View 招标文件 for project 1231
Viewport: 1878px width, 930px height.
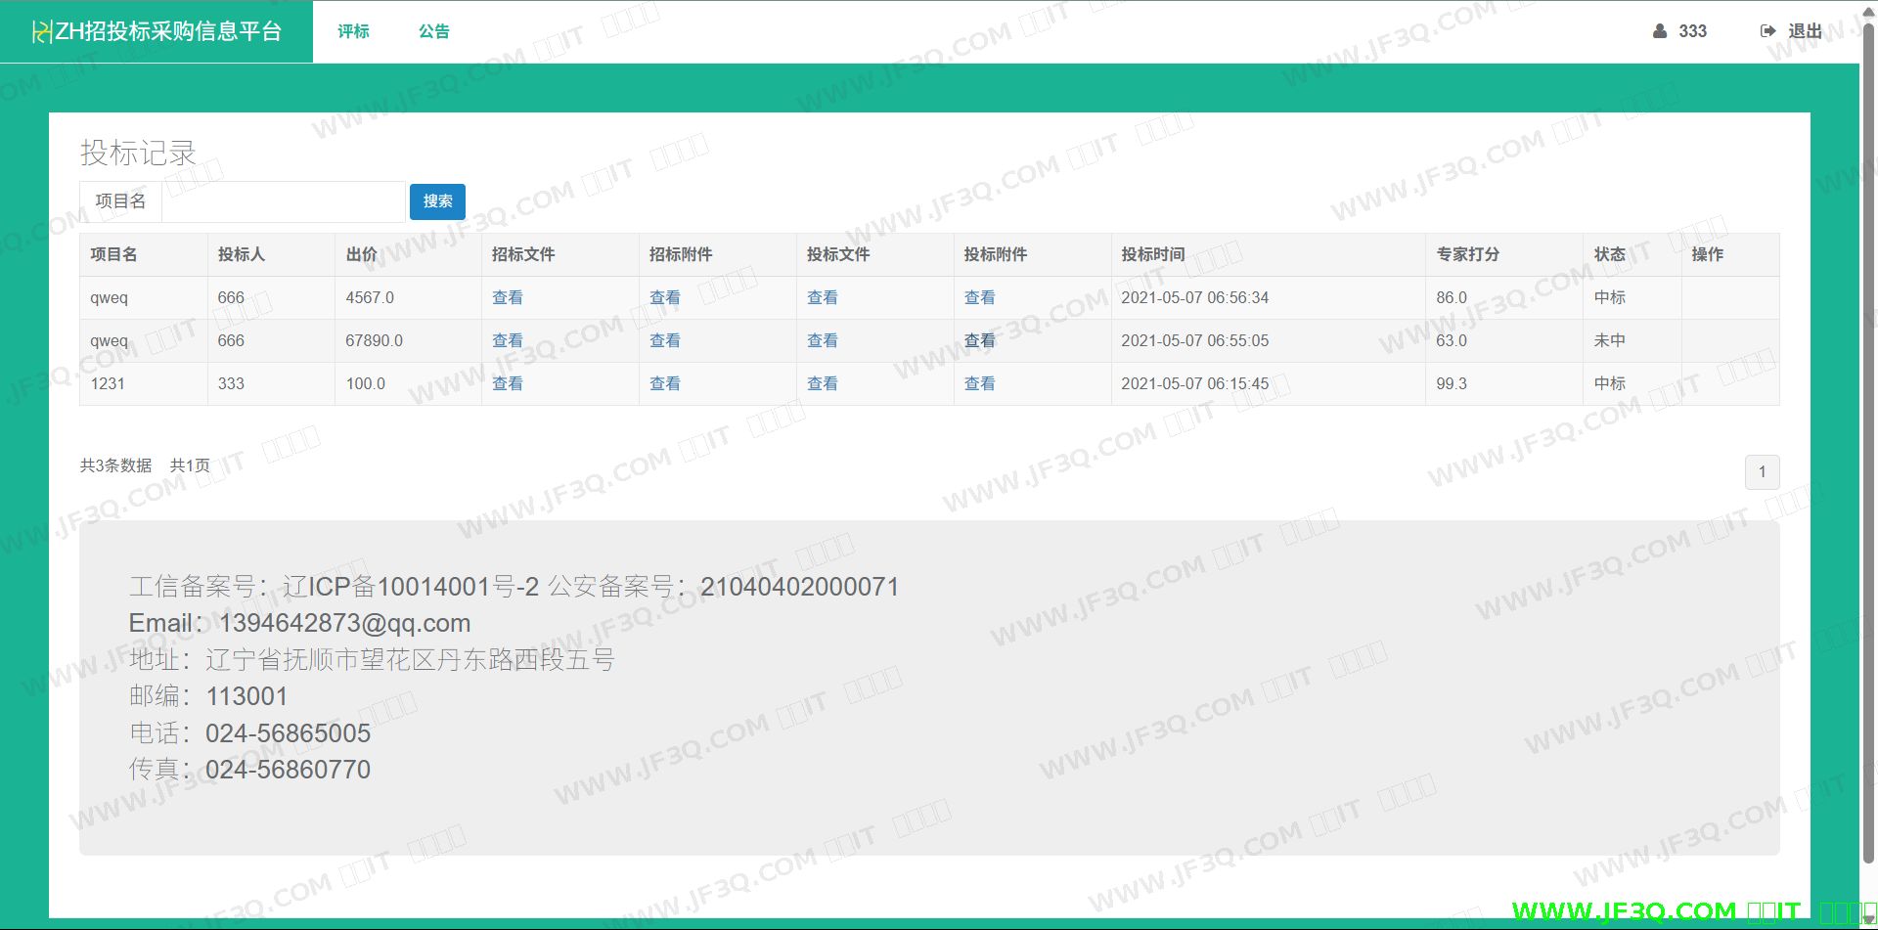point(507,383)
